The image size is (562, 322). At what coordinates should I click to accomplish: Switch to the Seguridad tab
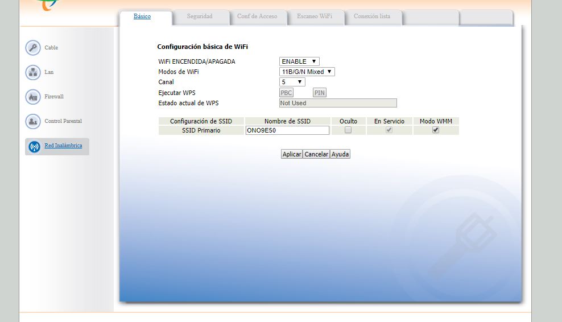pyautogui.click(x=200, y=16)
